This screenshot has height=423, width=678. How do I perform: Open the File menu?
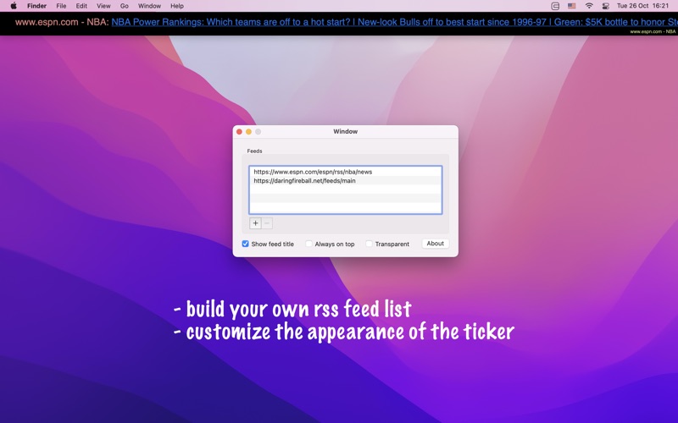(x=61, y=6)
